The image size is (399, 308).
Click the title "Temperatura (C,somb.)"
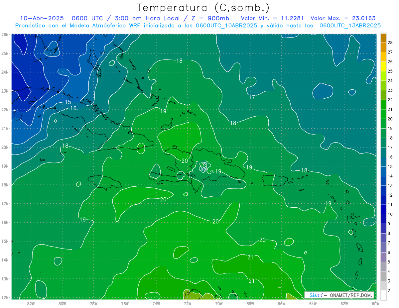pos(203,8)
